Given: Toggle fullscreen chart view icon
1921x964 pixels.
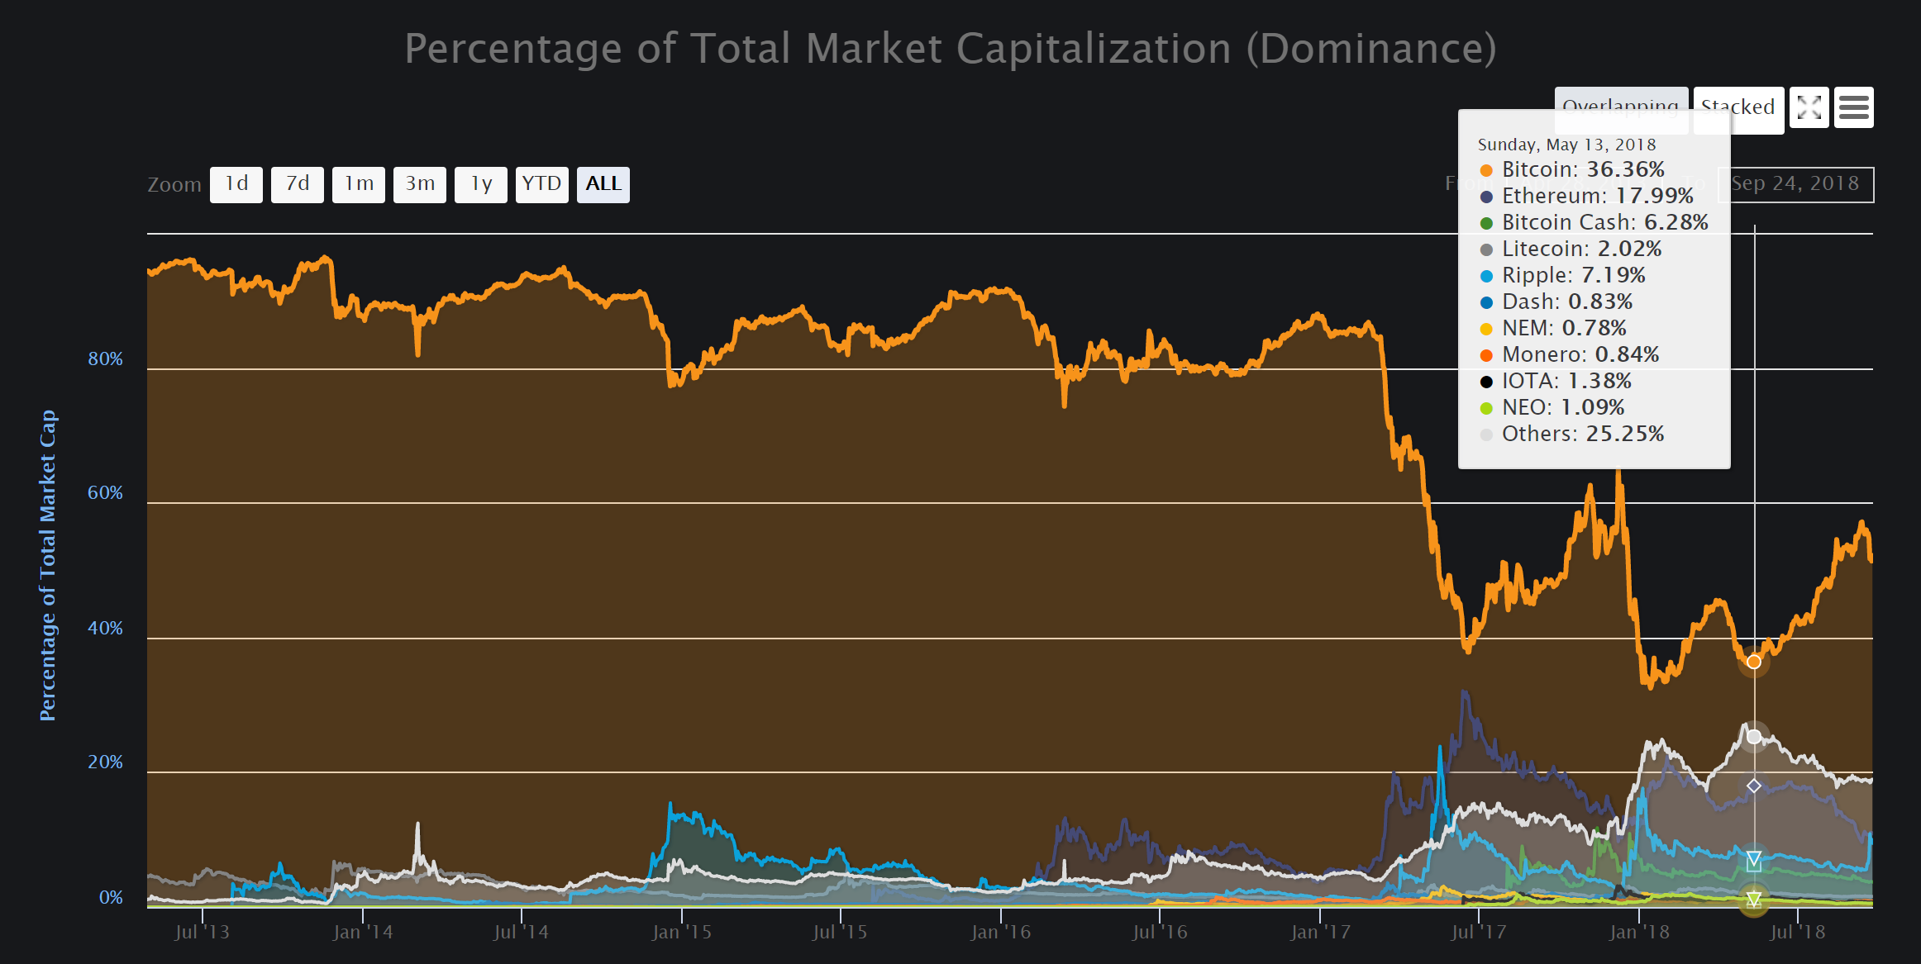Looking at the screenshot, I should [x=1809, y=107].
